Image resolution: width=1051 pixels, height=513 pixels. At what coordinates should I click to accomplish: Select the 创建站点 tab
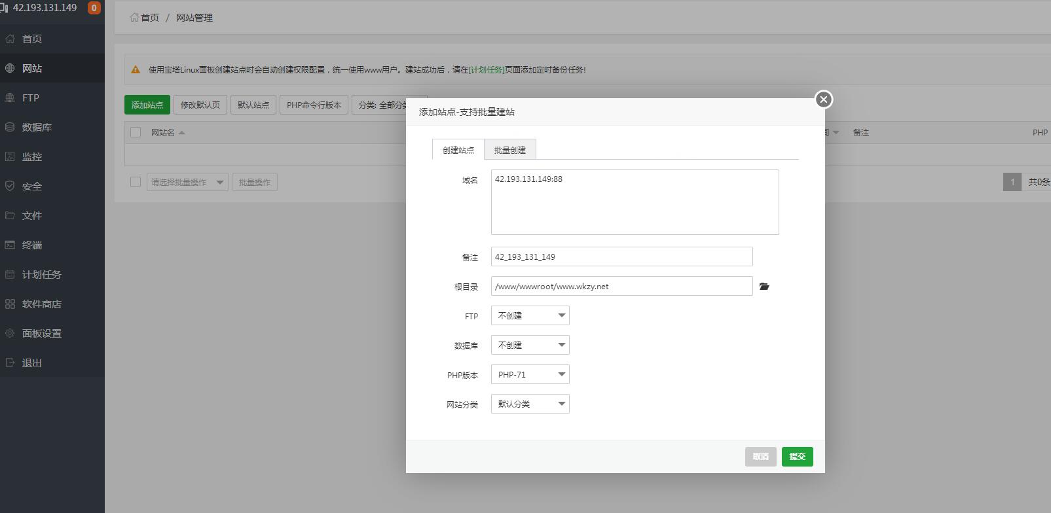(x=458, y=150)
